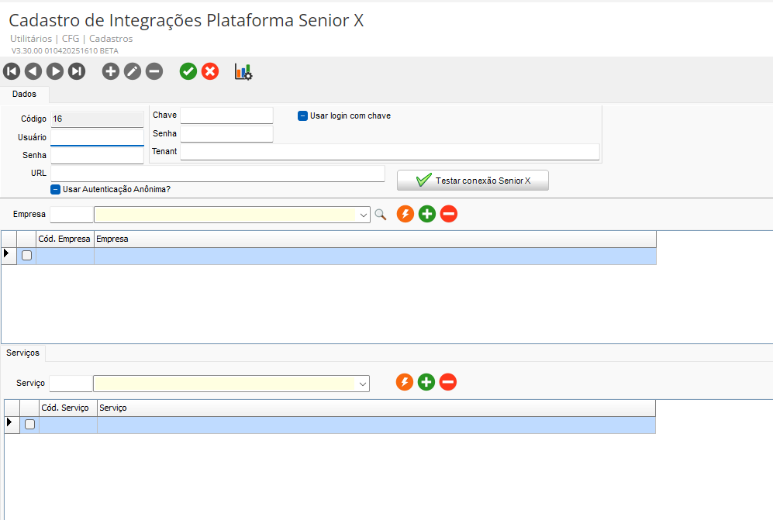Cancel changes with the red X icon
Image resolution: width=773 pixels, height=520 pixels.
pyautogui.click(x=210, y=72)
